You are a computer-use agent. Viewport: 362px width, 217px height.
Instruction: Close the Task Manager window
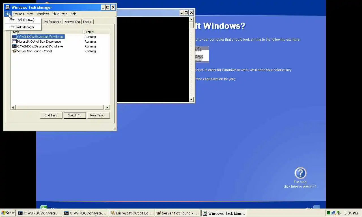[x=113, y=7]
